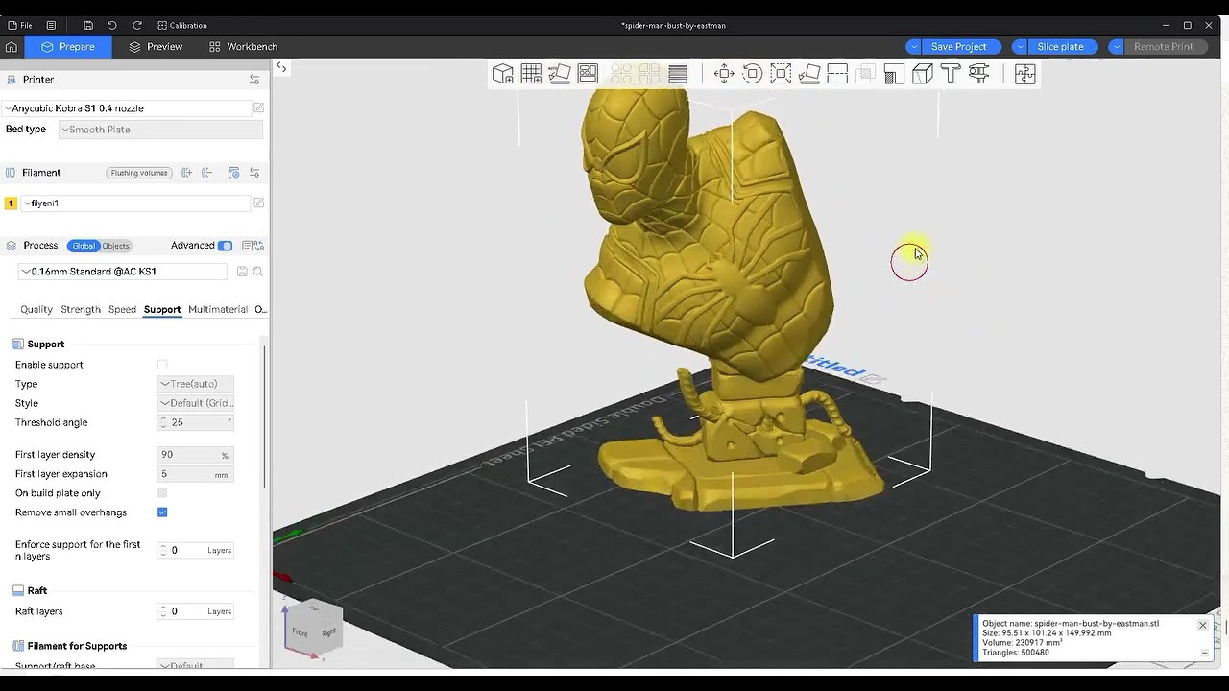The width and height of the screenshot is (1229, 691).
Task: Open the Support Painting tool
Action: point(894,74)
